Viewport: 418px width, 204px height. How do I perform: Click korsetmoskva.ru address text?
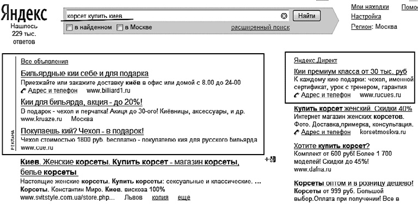pos(383,132)
